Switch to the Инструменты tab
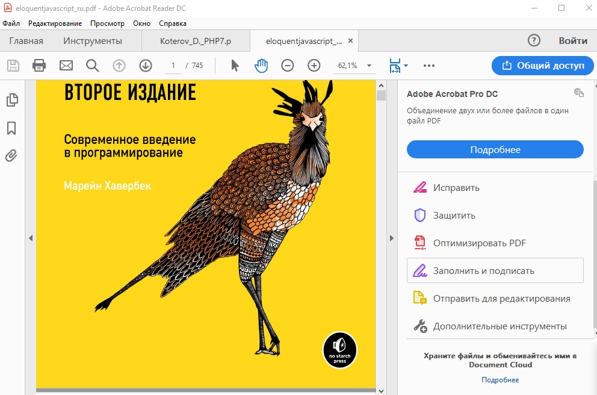 93,41
